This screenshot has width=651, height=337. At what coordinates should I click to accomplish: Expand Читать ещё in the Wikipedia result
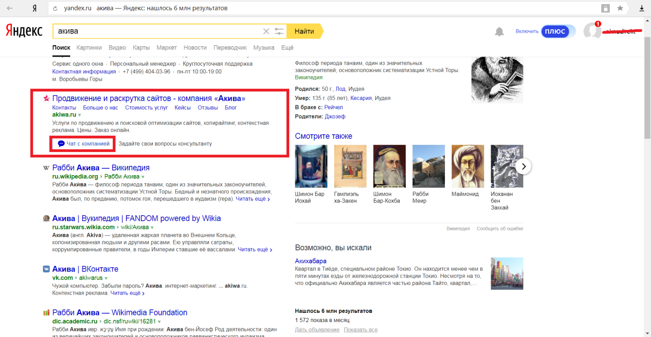[253, 199]
